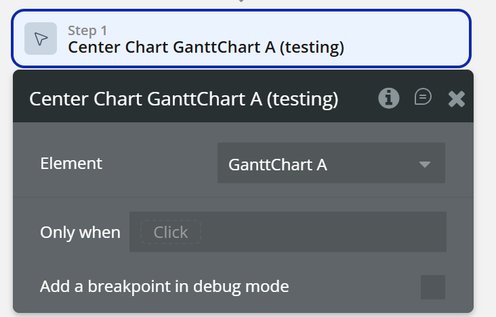The width and height of the screenshot is (496, 317).
Task: Close the Center Chart properties panel
Action: 457,99
